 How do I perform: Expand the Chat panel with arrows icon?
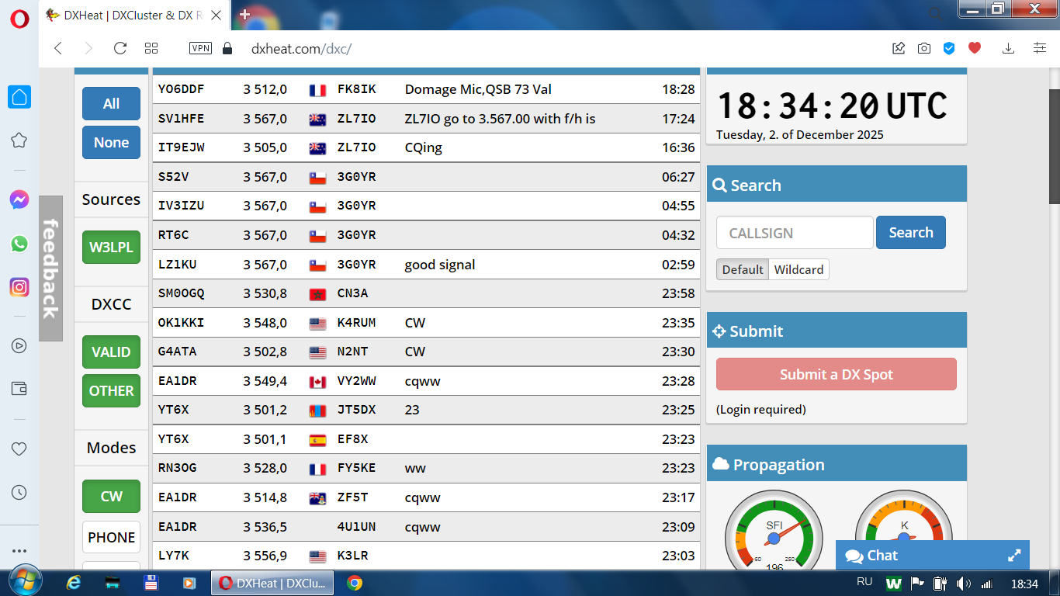pyautogui.click(x=1013, y=556)
